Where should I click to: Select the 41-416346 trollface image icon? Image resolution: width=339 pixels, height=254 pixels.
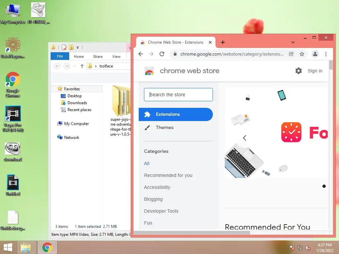[x=38, y=13]
